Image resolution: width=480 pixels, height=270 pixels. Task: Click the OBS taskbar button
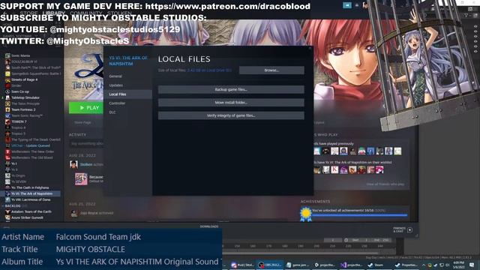[x=269, y=265]
